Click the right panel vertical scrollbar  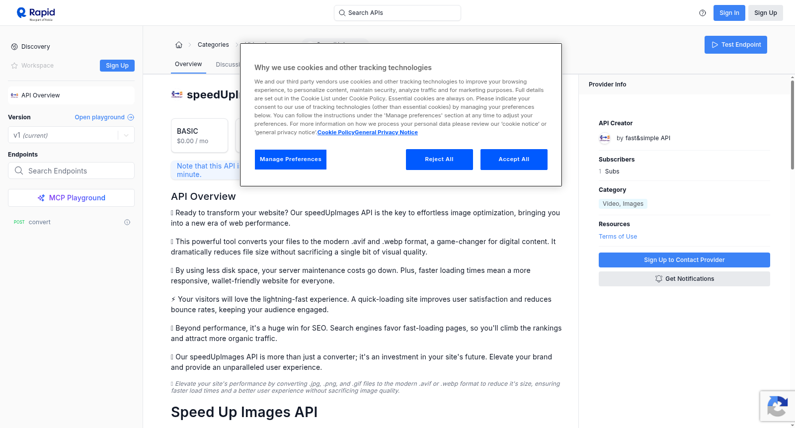click(793, 124)
